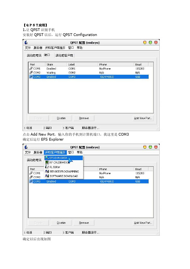
Task: Click Disable button in lower window
Action: [x=61, y=223]
